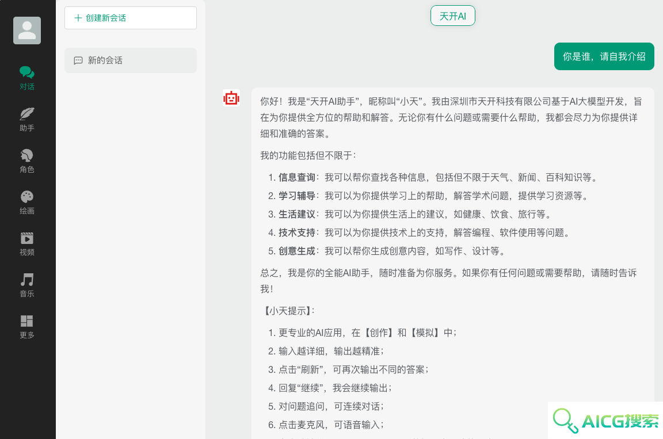Open the 对话 chat section
663x439 pixels.
(x=27, y=78)
